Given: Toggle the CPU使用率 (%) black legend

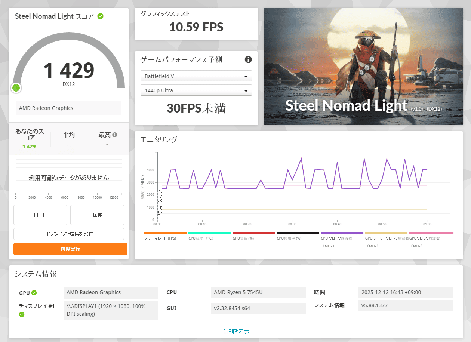Looking at the screenshot, I should (x=298, y=233).
